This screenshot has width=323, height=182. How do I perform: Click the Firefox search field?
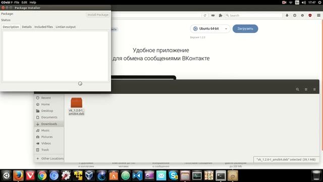coord(253,16)
